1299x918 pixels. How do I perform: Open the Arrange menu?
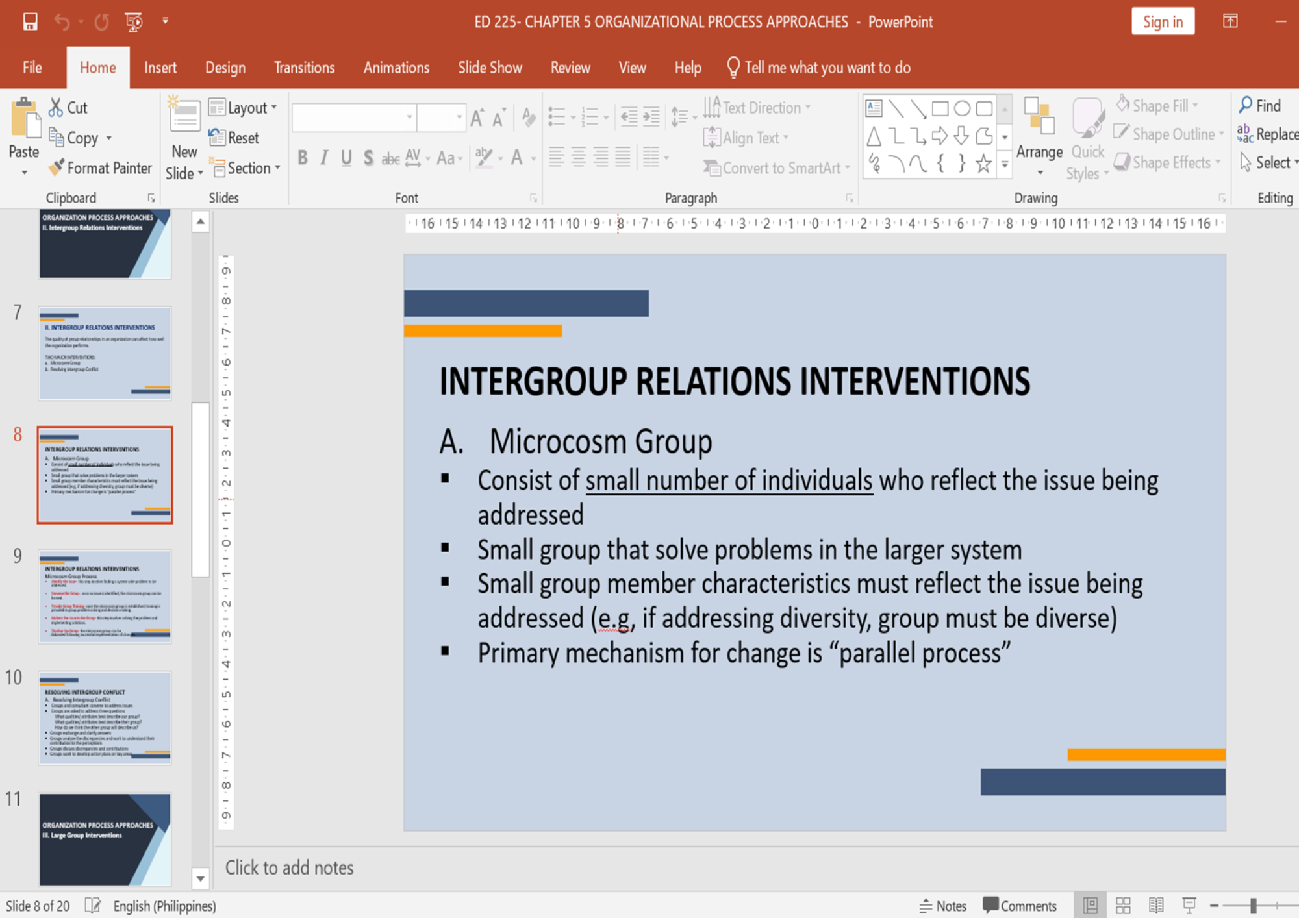1039,138
